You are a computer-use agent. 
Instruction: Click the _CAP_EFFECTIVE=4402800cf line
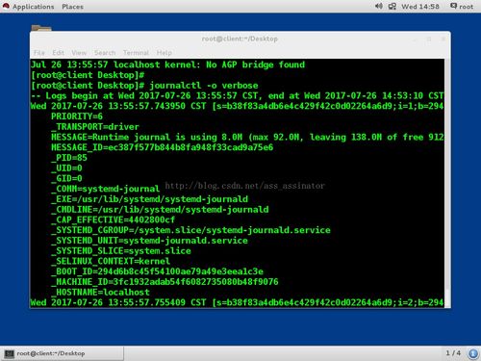pyautogui.click(x=113, y=219)
